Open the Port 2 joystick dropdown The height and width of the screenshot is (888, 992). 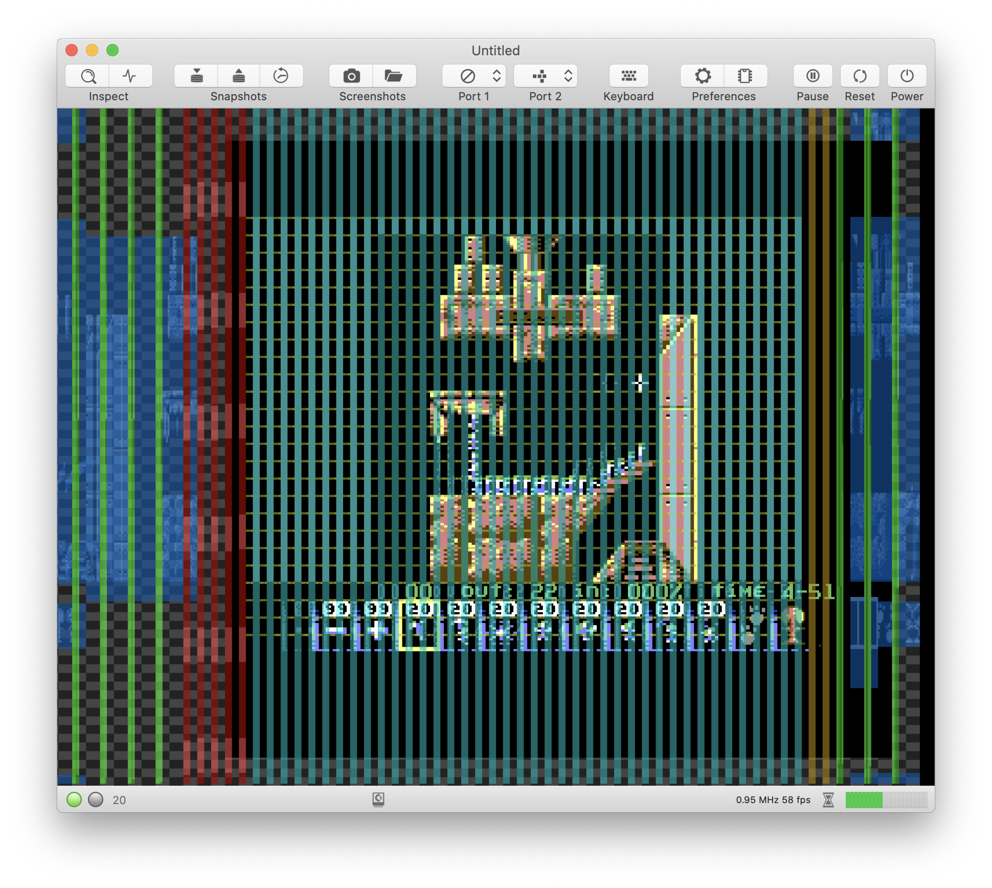[x=546, y=76]
